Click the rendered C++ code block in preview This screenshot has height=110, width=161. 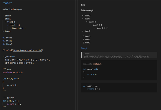point(119,70)
